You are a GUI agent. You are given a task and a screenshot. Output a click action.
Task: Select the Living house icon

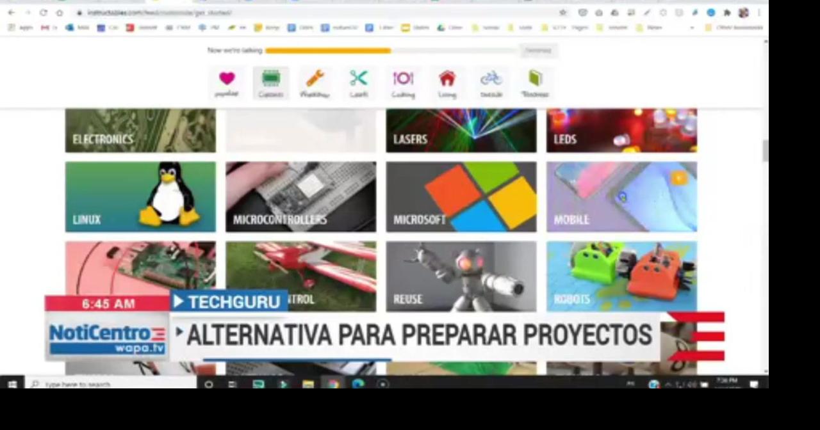[x=447, y=82]
